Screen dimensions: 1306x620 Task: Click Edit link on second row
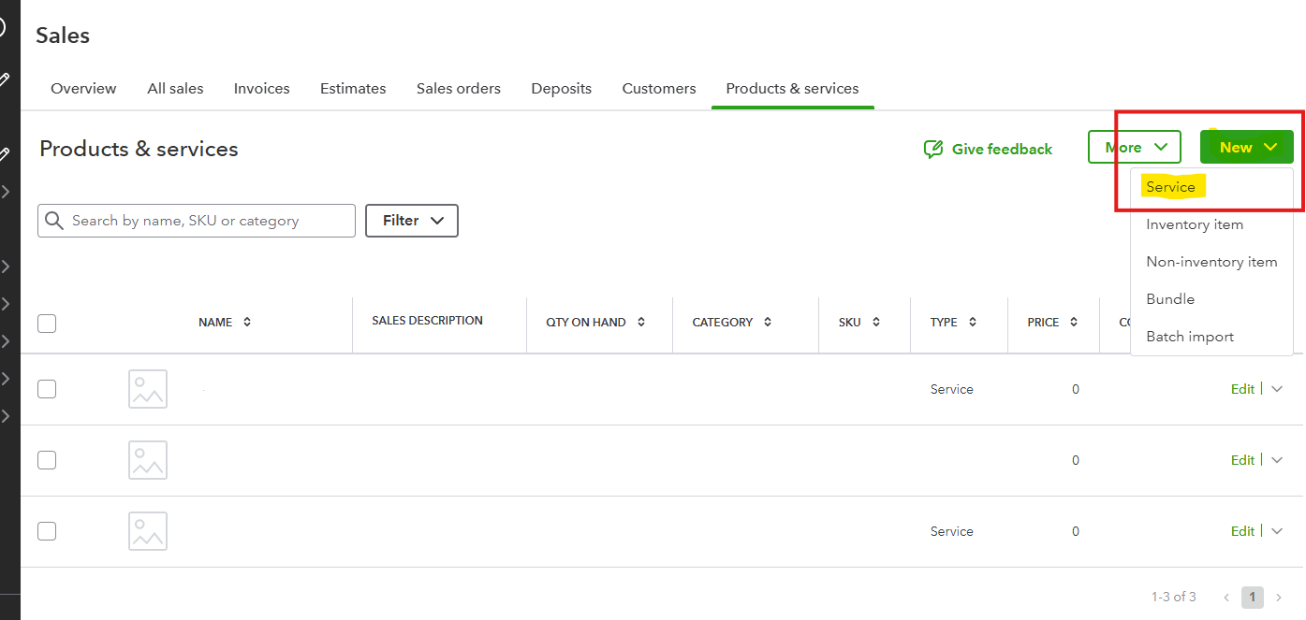click(1242, 460)
